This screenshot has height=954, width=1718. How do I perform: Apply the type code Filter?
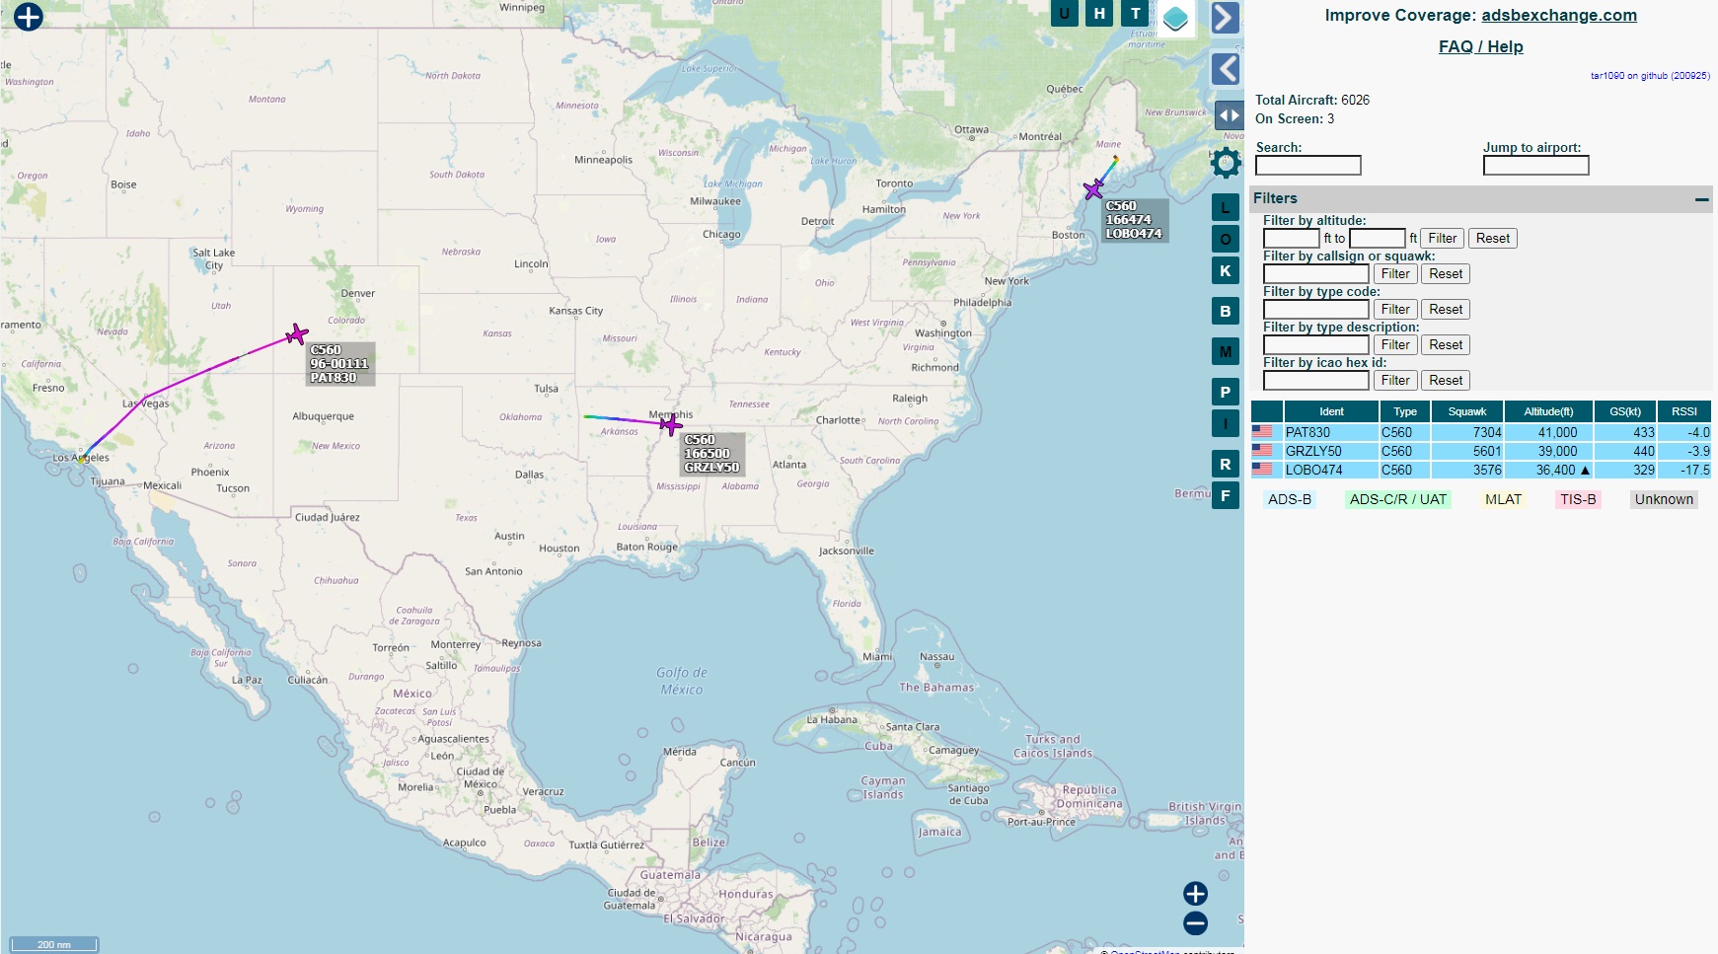click(x=1395, y=309)
